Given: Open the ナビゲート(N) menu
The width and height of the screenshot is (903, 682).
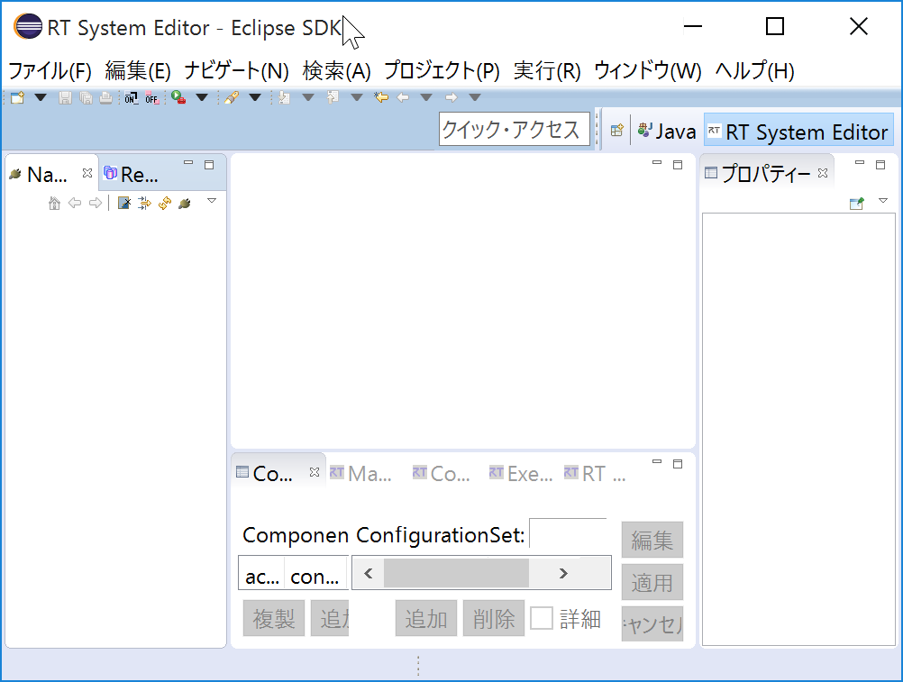Looking at the screenshot, I should tap(237, 71).
